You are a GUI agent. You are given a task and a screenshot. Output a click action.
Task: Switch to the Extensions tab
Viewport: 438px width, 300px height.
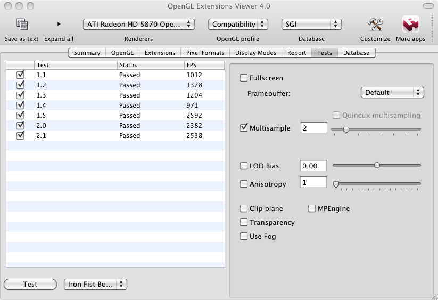tap(160, 53)
